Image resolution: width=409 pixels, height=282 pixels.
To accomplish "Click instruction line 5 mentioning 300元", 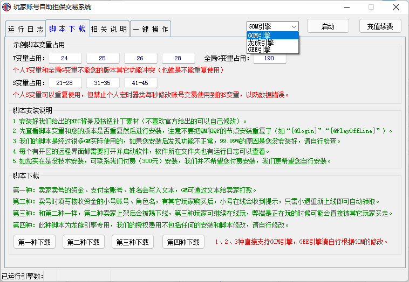I will tap(172, 161).
